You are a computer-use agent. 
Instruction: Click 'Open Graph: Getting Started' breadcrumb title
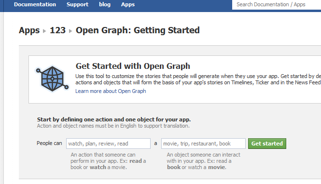coord(138,30)
